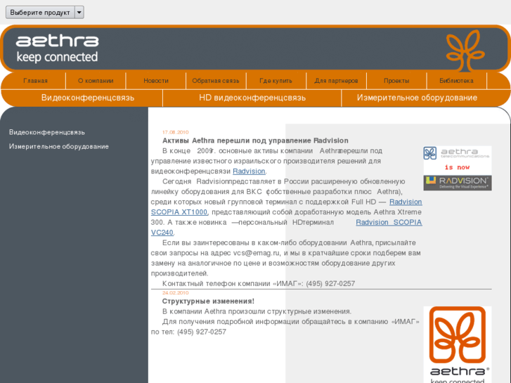
Task: Open the 'Выберите продукт' dropdown arrow
Action: click(x=79, y=13)
